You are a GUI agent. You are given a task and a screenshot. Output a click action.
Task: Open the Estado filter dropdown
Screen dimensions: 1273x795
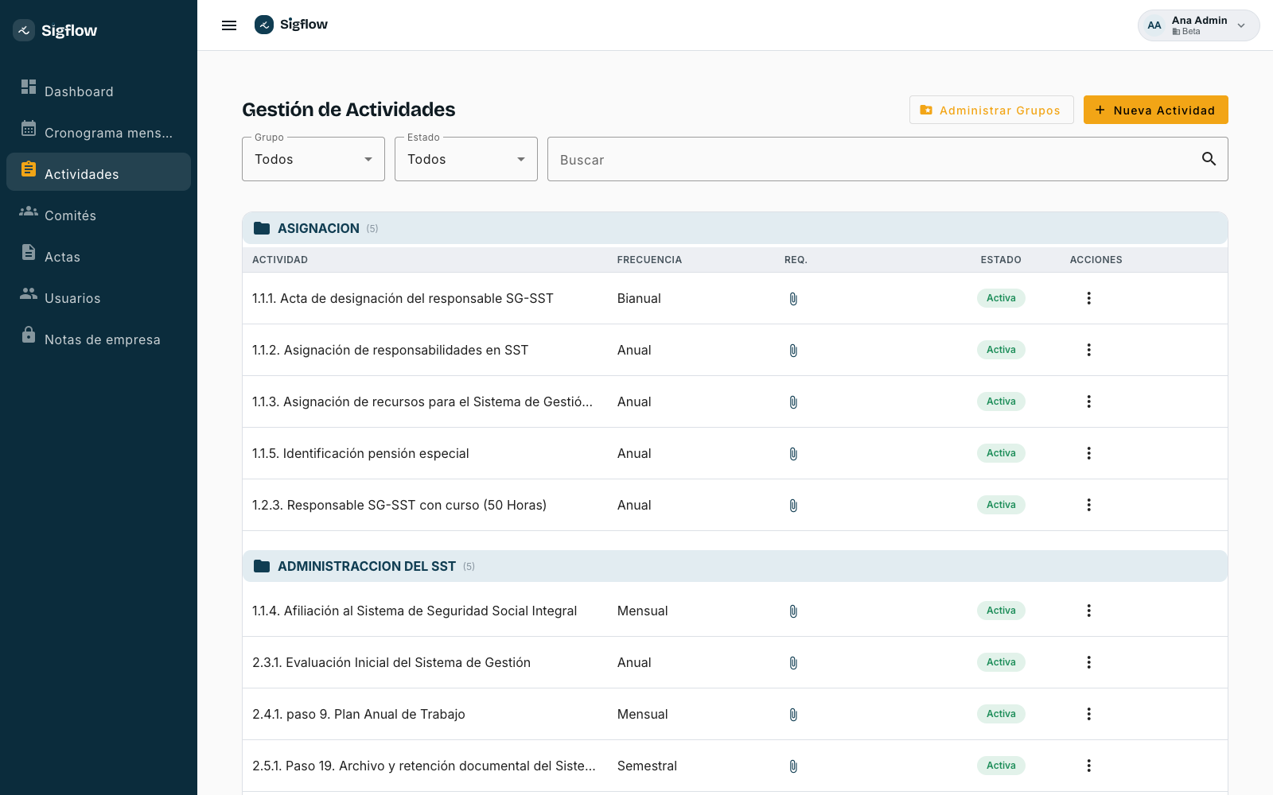point(466,159)
